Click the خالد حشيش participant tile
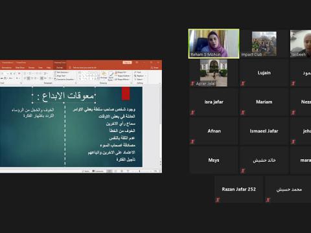 click(264, 161)
